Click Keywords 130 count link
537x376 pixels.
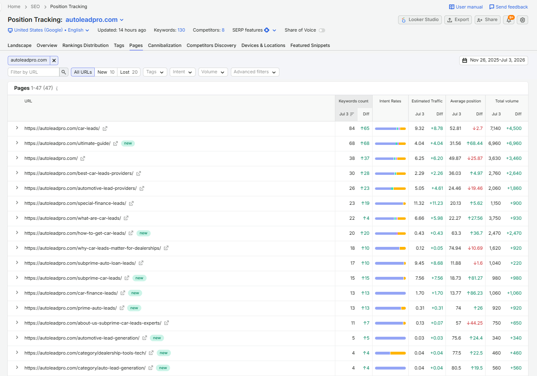181,30
